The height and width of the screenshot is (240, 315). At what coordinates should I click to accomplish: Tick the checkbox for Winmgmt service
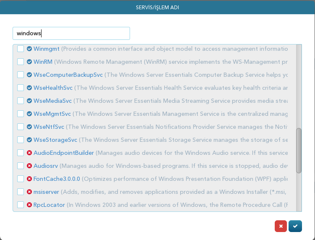21,49
